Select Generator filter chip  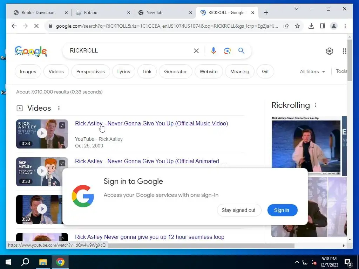tap(175, 71)
